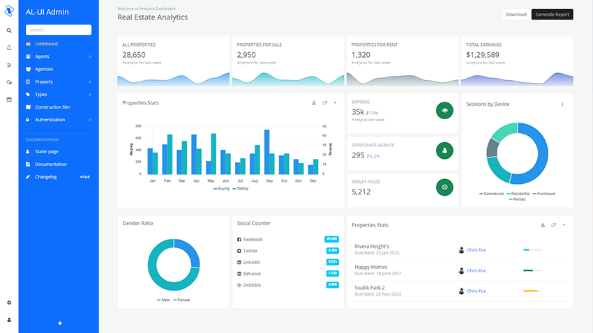Click the sidebar search input field
This screenshot has width=593, height=333.
pyautogui.click(x=59, y=30)
